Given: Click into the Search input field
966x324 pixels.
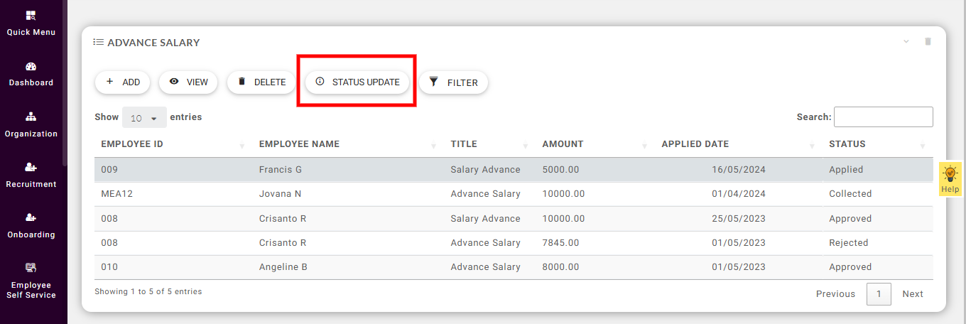Looking at the screenshot, I should tap(883, 117).
